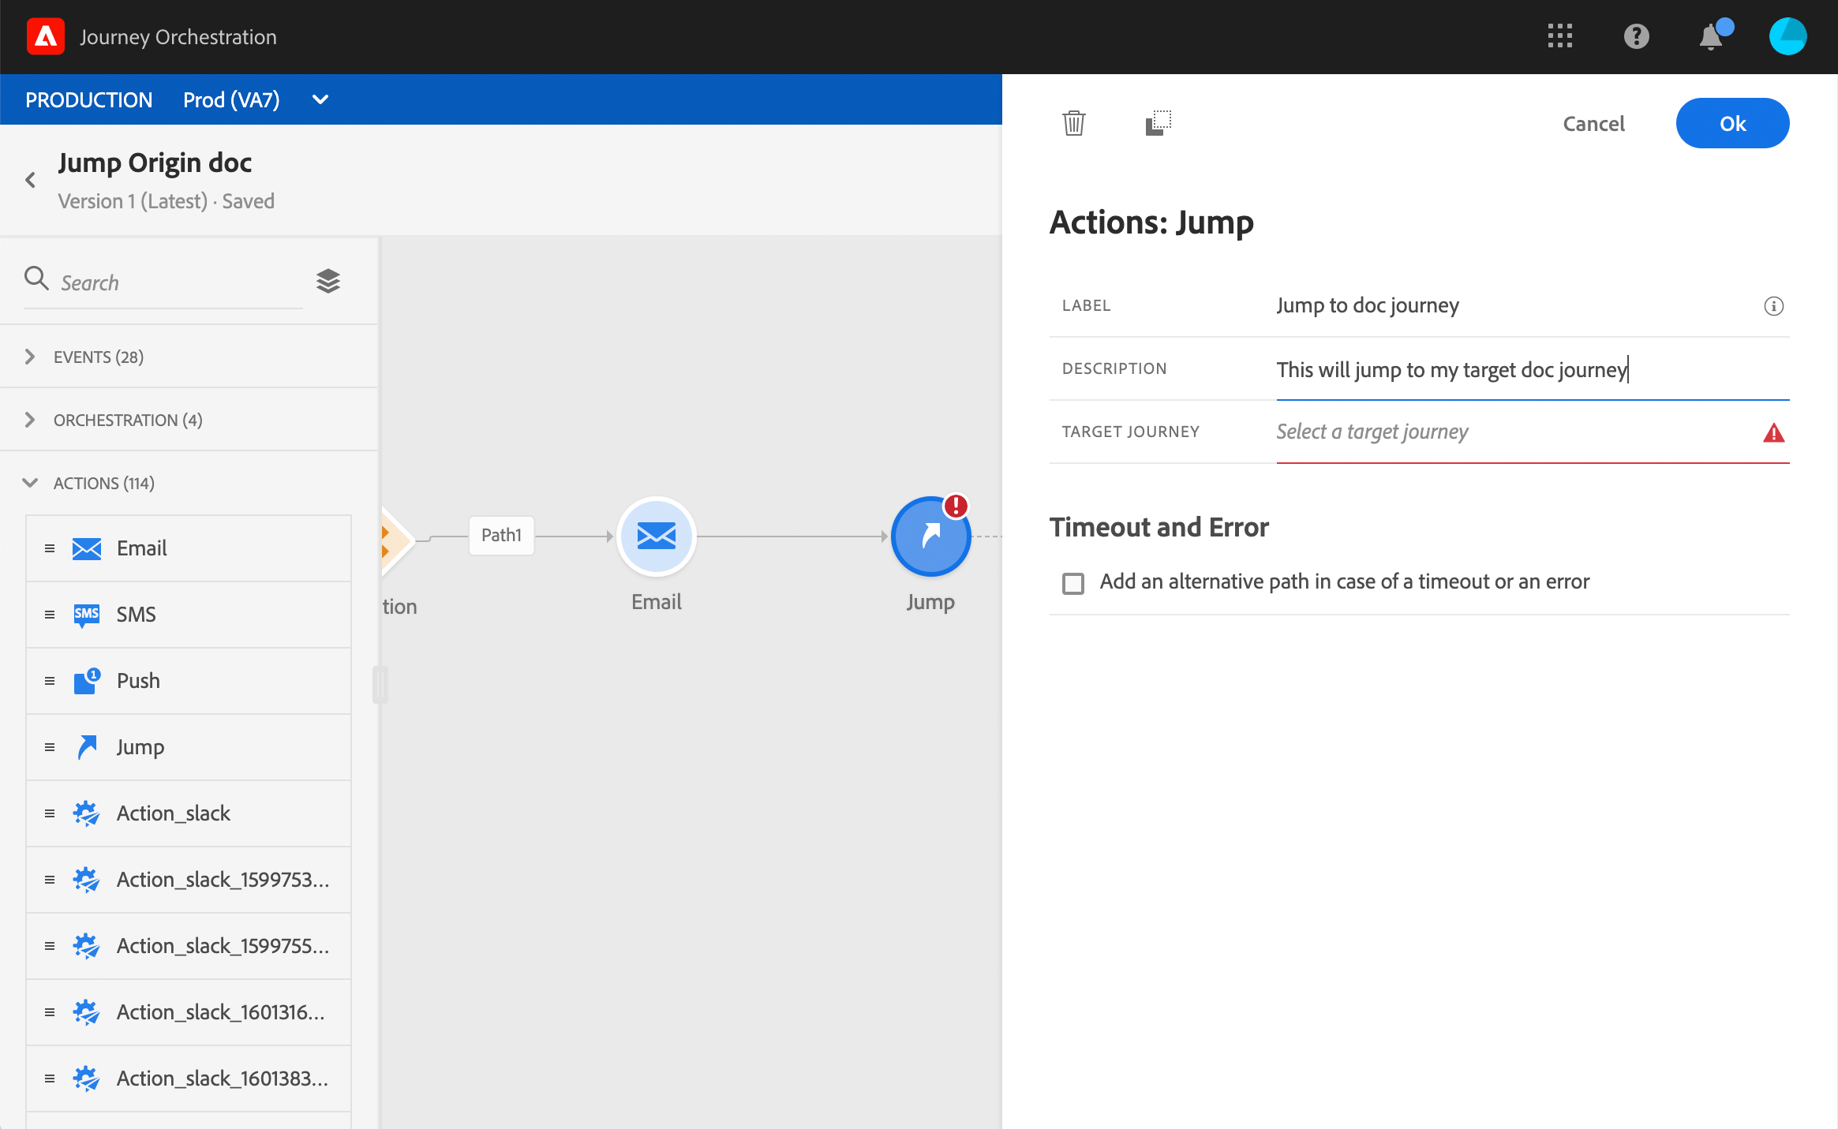The image size is (1838, 1129).
Task: Open the app switcher grid icon
Action: (1559, 36)
